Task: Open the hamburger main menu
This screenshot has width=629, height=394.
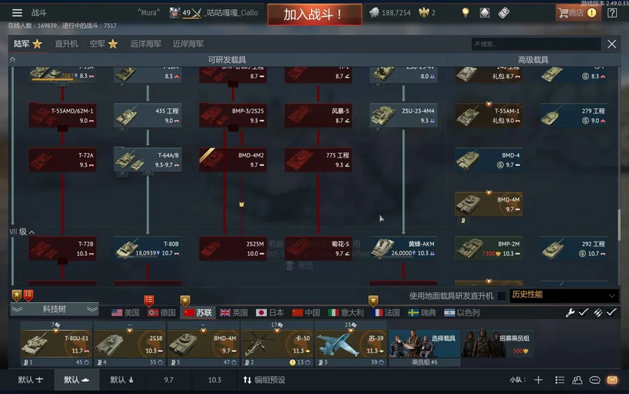Action: click(17, 13)
